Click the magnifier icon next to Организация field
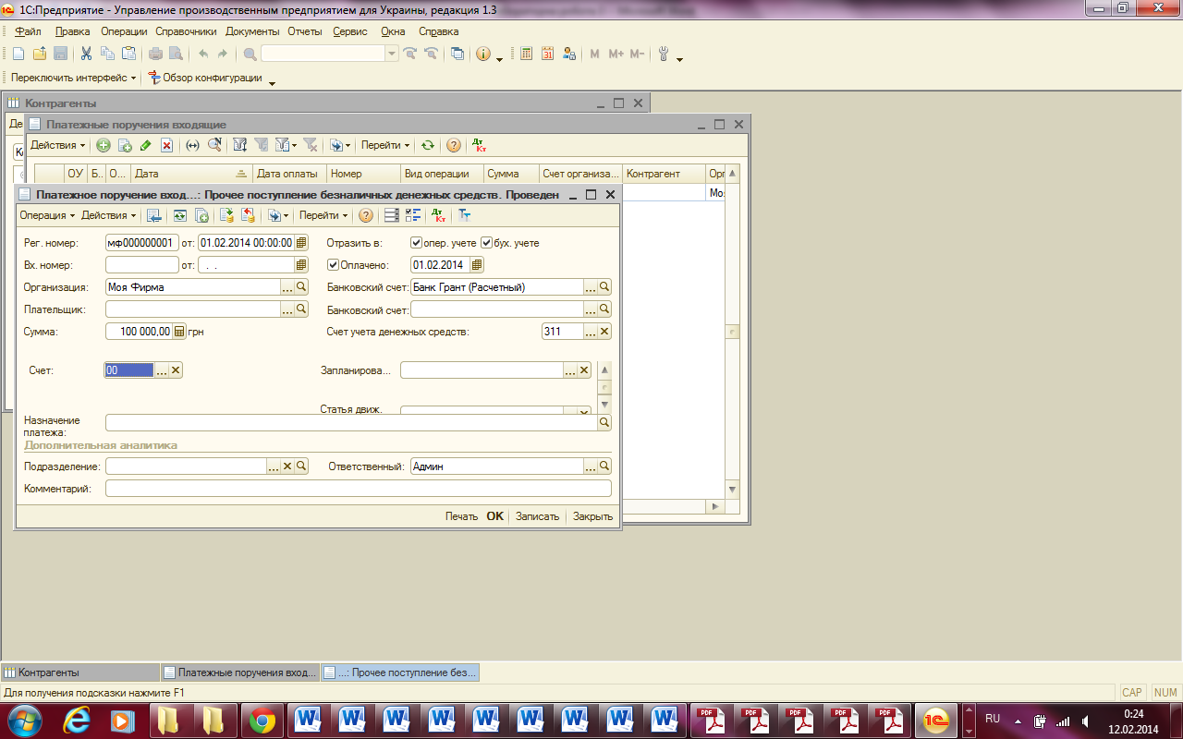This screenshot has height=739, width=1183. click(301, 287)
